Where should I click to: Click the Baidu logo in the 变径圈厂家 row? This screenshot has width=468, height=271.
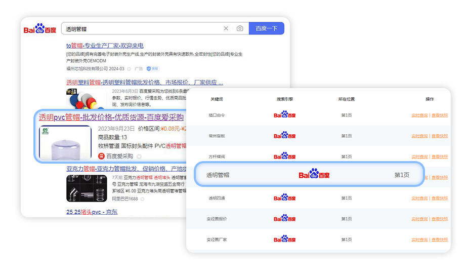[x=285, y=239]
